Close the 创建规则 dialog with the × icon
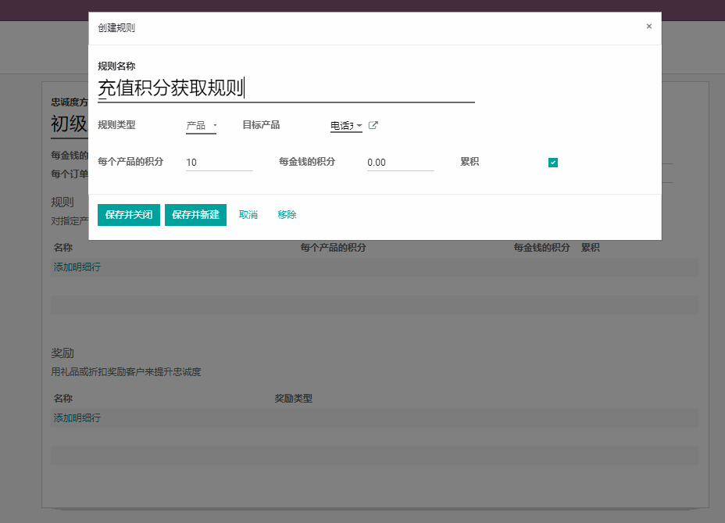The width and height of the screenshot is (725, 523). 648,27
